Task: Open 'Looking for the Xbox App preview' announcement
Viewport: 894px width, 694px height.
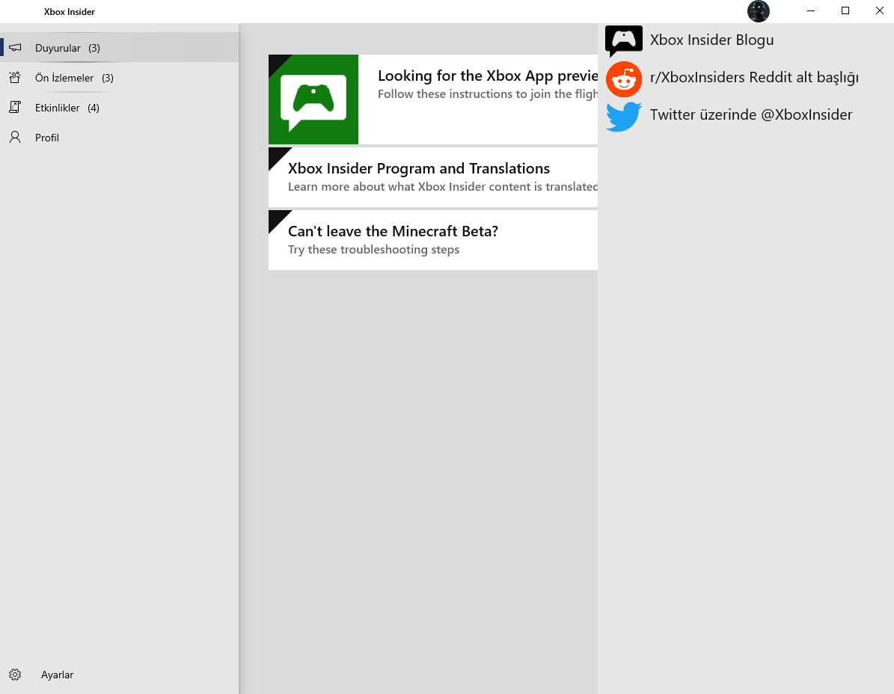Action: (432, 99)
